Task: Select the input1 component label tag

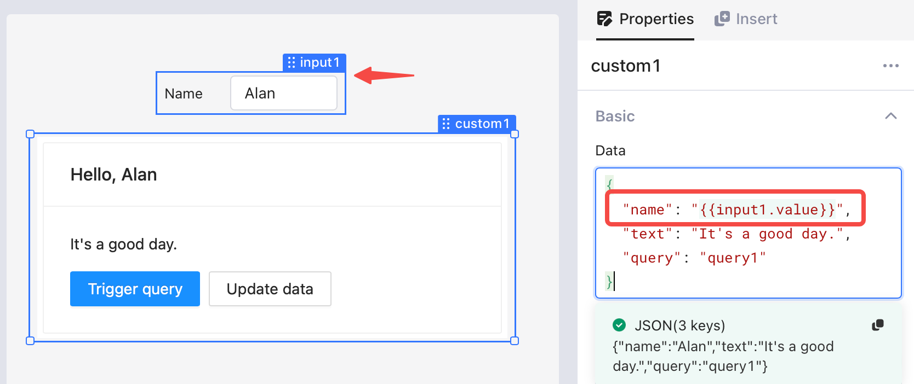Action: [x=315, y=62]
